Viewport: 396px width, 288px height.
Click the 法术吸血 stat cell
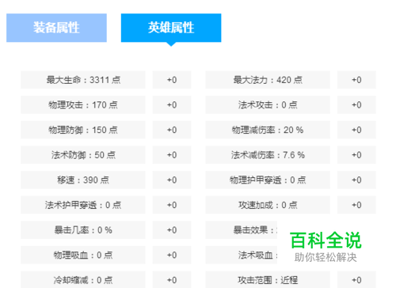(x=242, y=255)
